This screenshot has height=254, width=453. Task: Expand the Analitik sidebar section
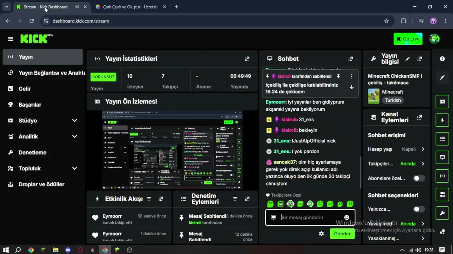[75, 137]
